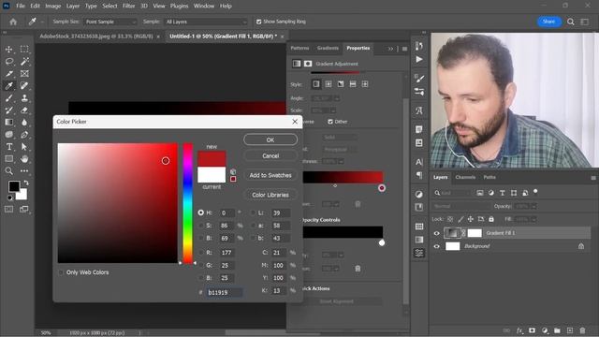Click Add to Swatches button
The width and height of the screenshot is (599, 337).
click(x=270, y=175)
